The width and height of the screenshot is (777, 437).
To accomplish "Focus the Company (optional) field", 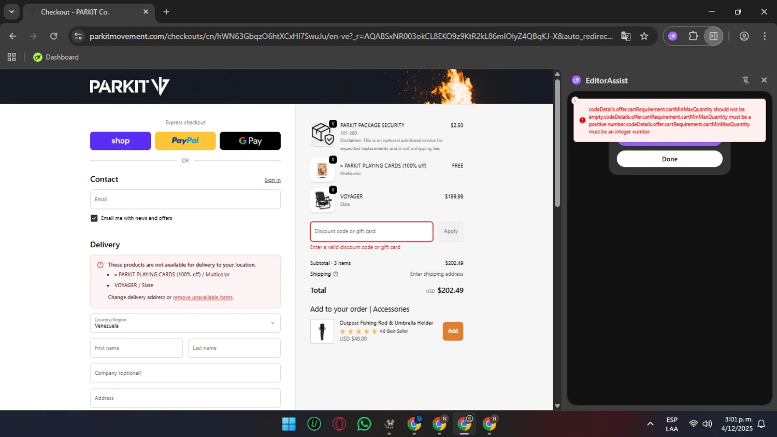I will pyautogui.click(x=185, y=373).
